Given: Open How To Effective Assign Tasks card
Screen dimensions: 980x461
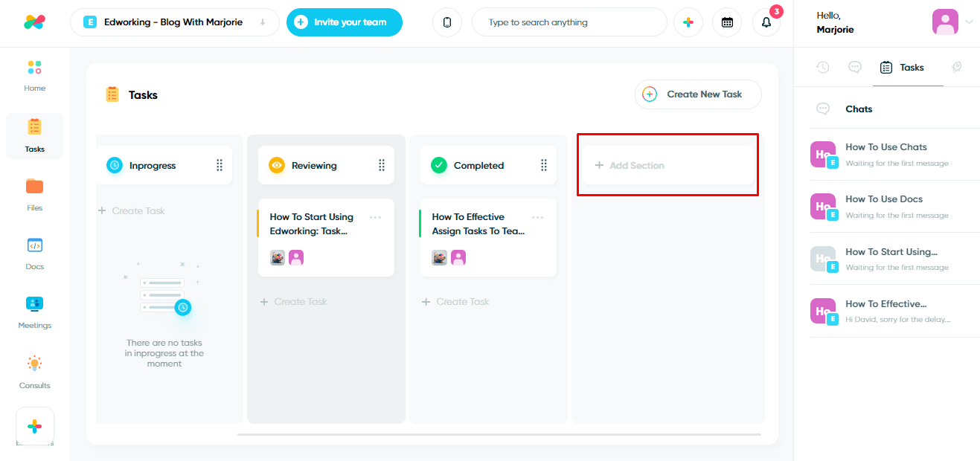Looking at the screenshot, I should (x=488, y=237).
